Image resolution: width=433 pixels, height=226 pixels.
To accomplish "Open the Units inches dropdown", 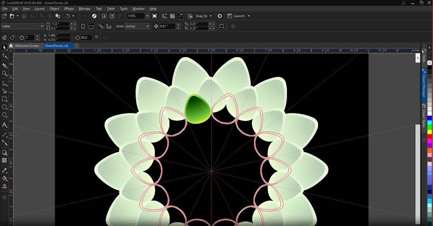I will point(148,26).
